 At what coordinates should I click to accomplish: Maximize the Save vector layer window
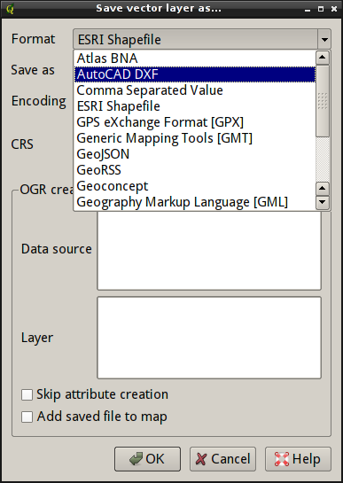[x=321, y=9]
